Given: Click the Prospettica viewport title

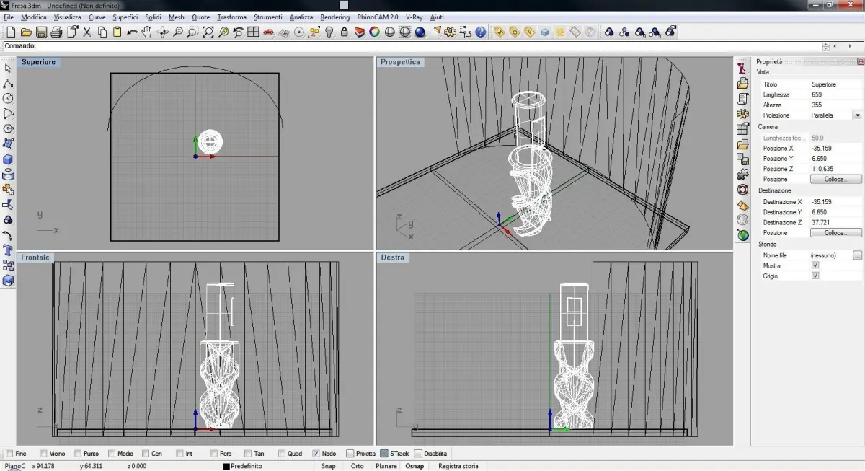Looking at the screenshot, I should (400, 62).
